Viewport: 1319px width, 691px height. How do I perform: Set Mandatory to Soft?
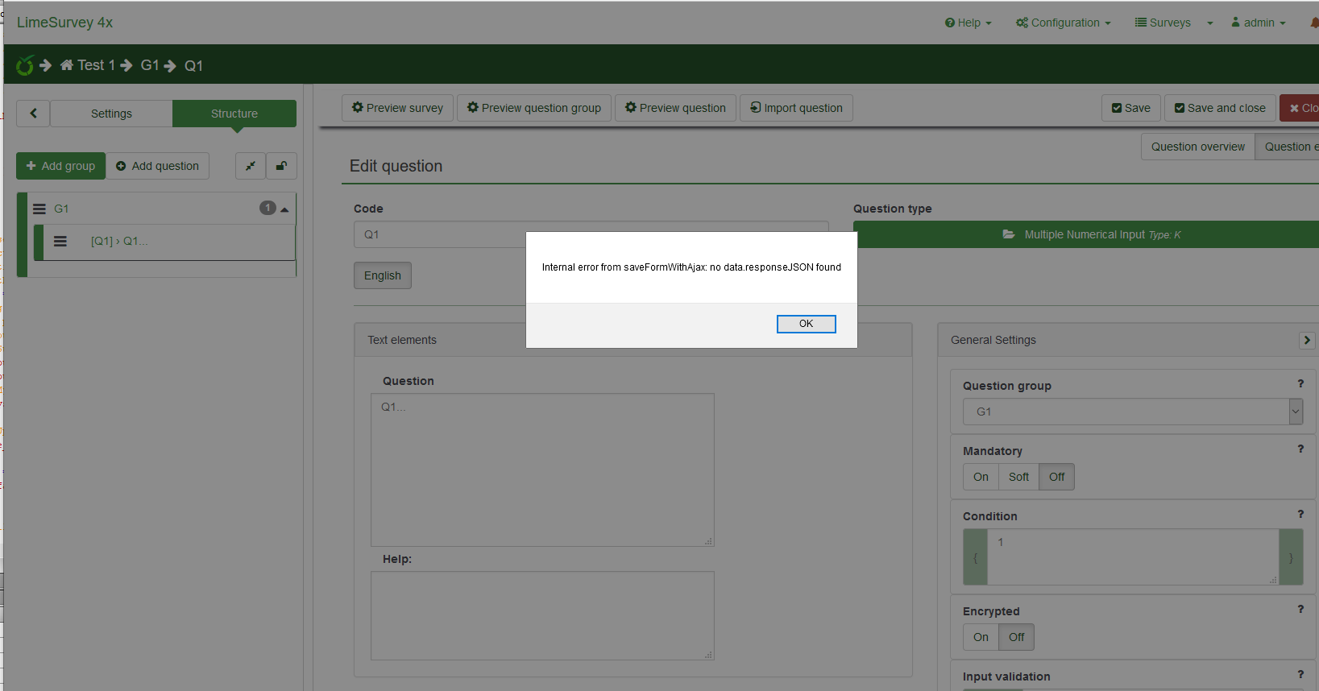click(1018, 477)
